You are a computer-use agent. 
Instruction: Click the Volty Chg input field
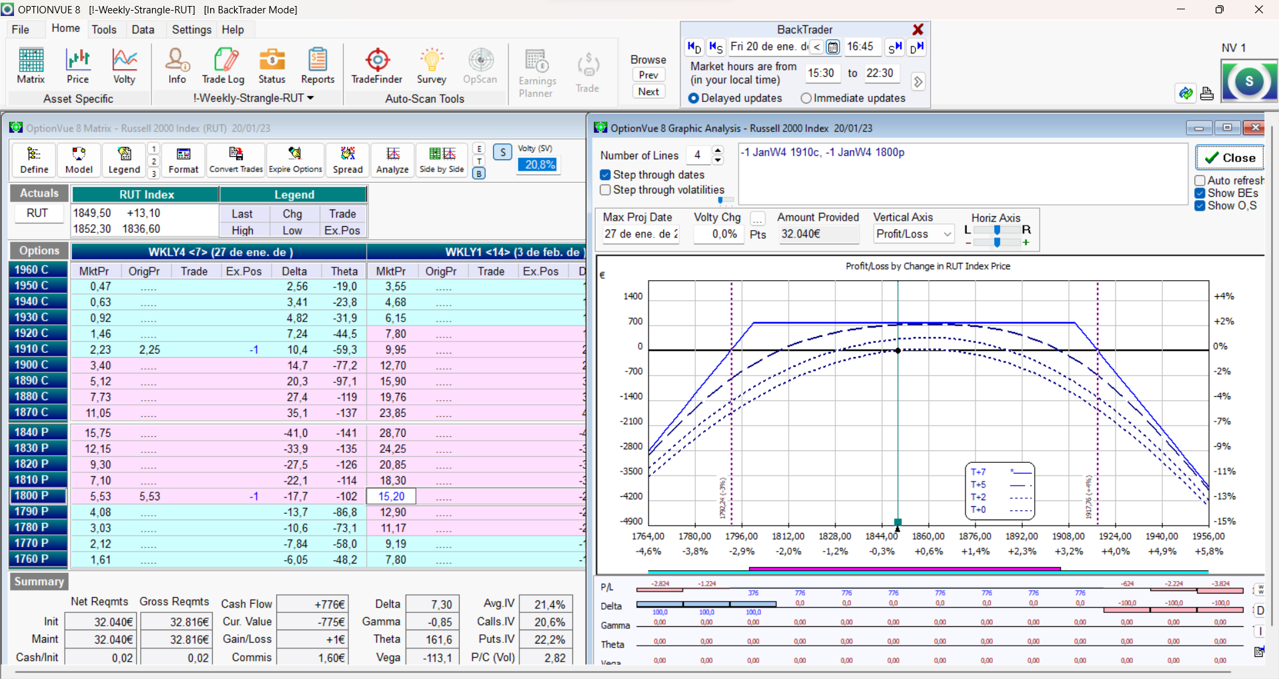pos(718,234)
